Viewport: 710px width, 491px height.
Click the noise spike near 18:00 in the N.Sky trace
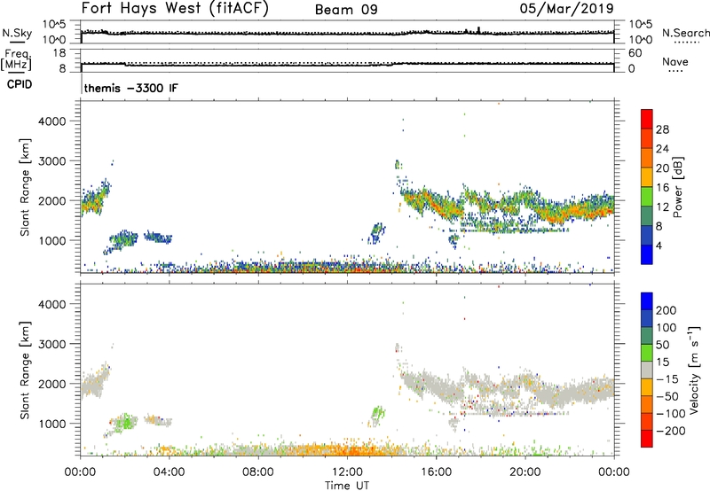point(478,30)
